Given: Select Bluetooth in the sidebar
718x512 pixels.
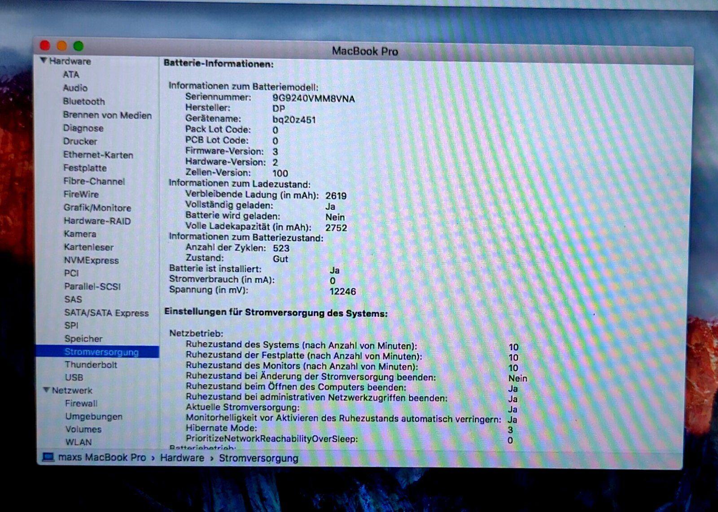Looking at the screenshot, I should 84,101.
